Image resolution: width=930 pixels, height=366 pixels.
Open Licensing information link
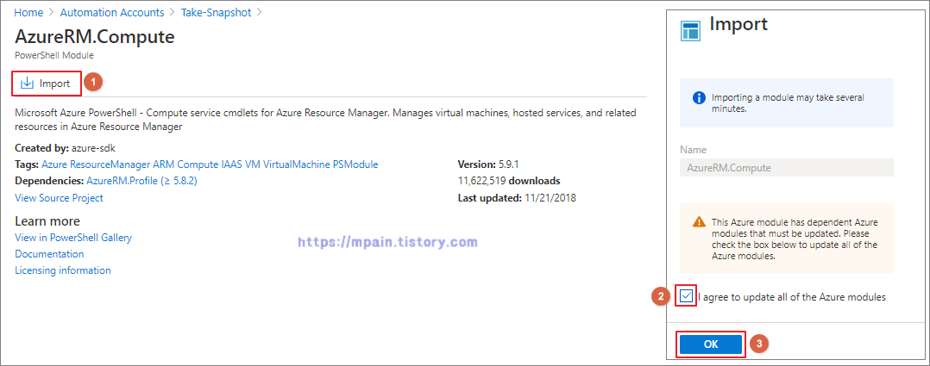[x=63, y=270]
